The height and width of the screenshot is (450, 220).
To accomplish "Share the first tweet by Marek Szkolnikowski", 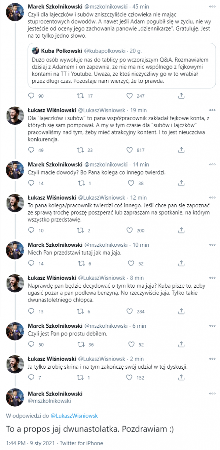I will (x=180, y=96).
